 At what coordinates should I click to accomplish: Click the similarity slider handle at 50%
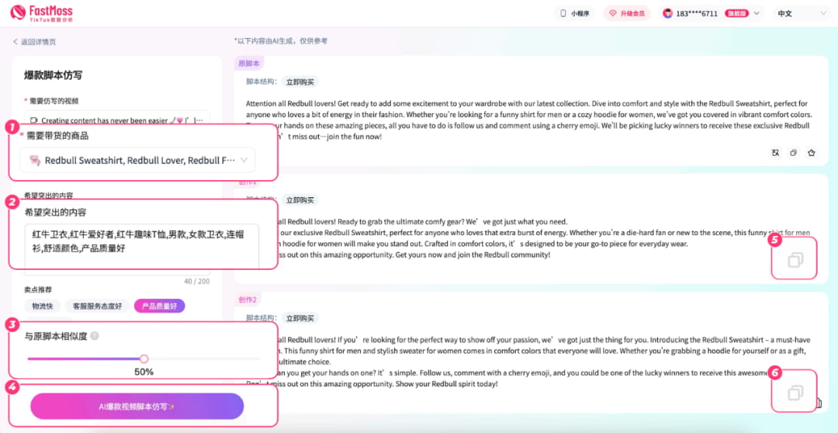coord(144,359)
